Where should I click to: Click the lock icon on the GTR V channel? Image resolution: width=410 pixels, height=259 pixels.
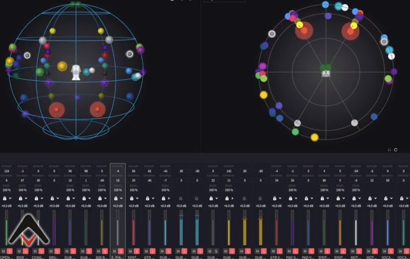[275, 198]
